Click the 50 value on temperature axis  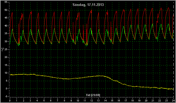point(6,10)
